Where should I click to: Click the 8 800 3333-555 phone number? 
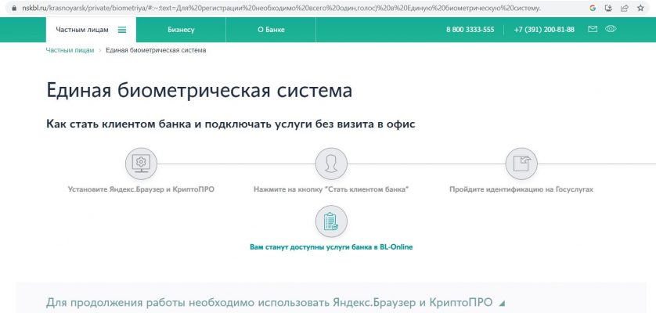click(470, 30)
